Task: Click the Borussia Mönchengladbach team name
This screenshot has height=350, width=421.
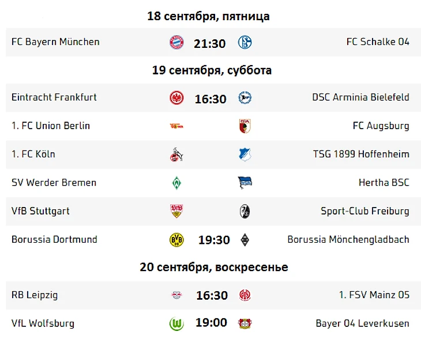Action: (x=348, y=239)
